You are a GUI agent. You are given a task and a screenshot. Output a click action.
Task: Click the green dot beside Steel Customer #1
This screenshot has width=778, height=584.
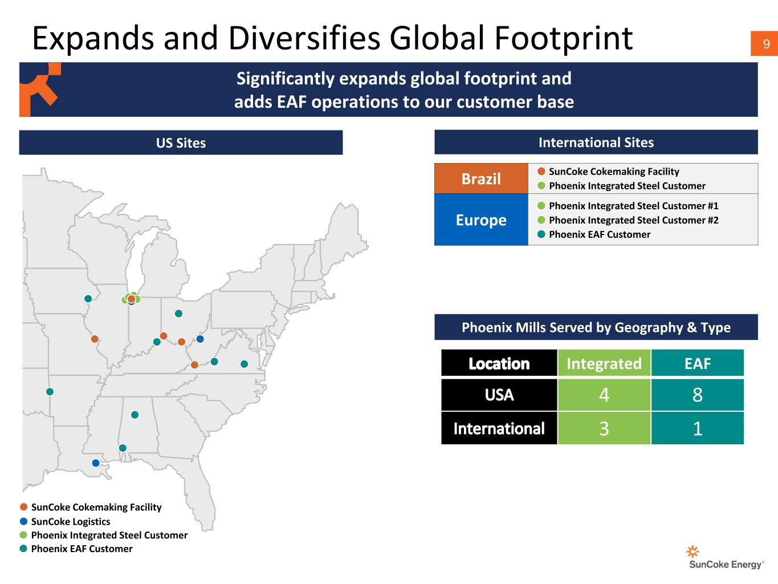pos(541,206)
